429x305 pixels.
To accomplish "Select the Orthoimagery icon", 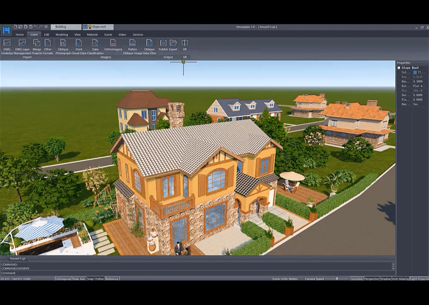I will (113, 43).
